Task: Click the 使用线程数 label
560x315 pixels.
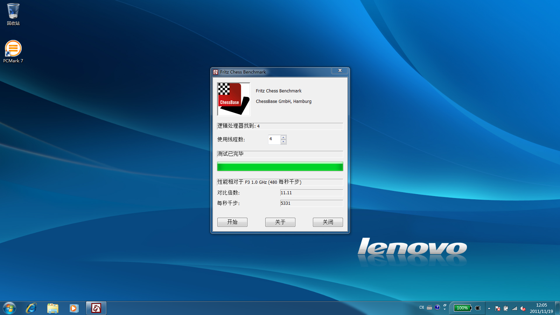Action: [231, 139]
